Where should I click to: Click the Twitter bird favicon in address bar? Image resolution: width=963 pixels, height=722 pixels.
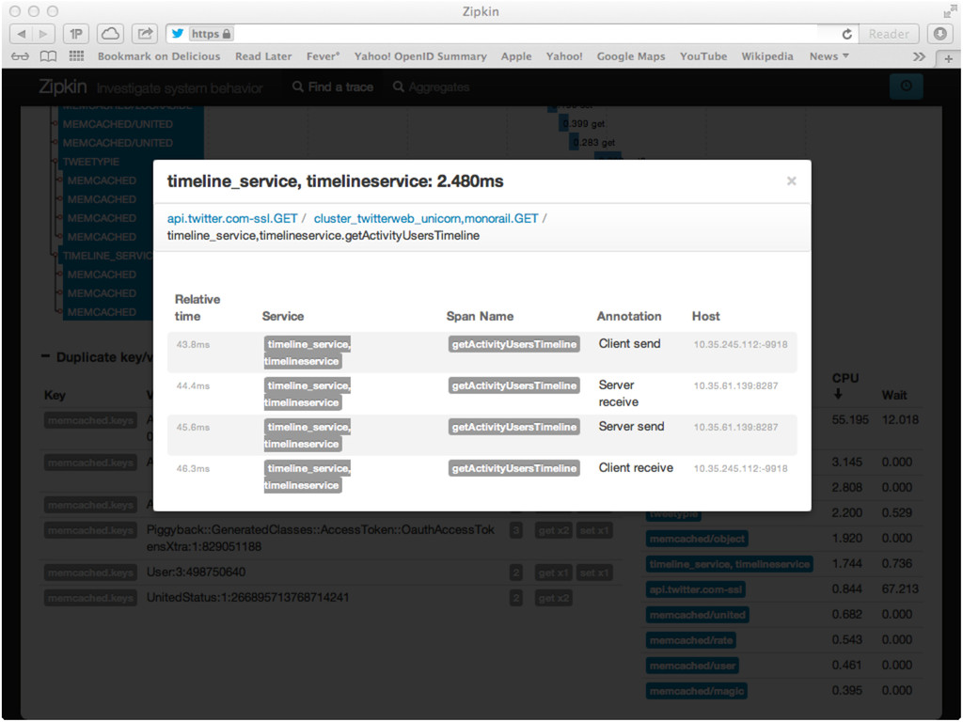click(178, 34)
